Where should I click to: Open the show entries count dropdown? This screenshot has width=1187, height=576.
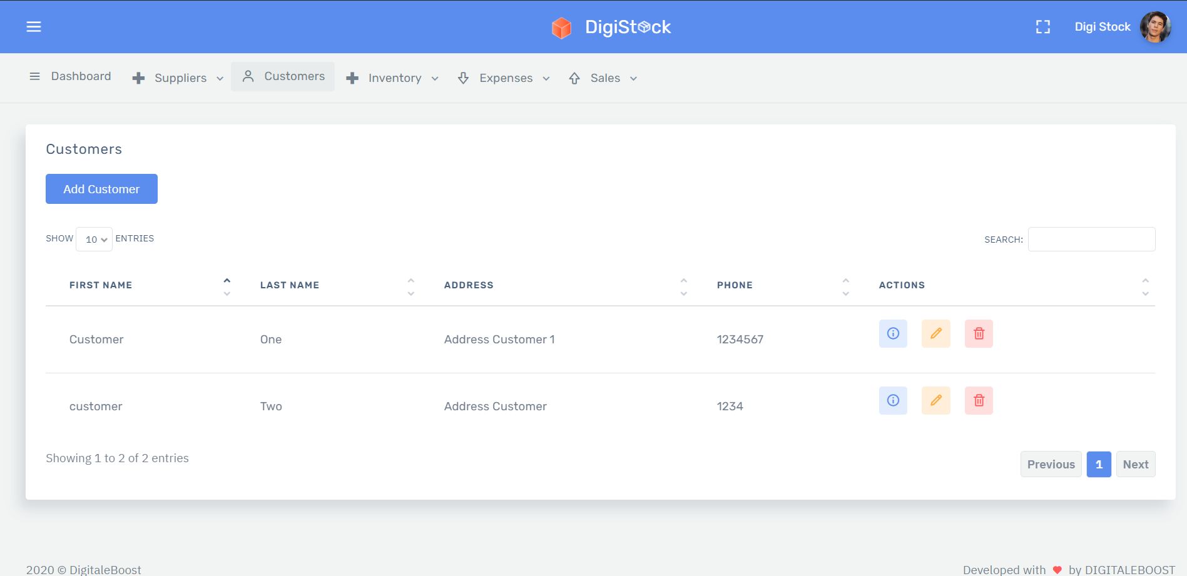tap(94, 240)
